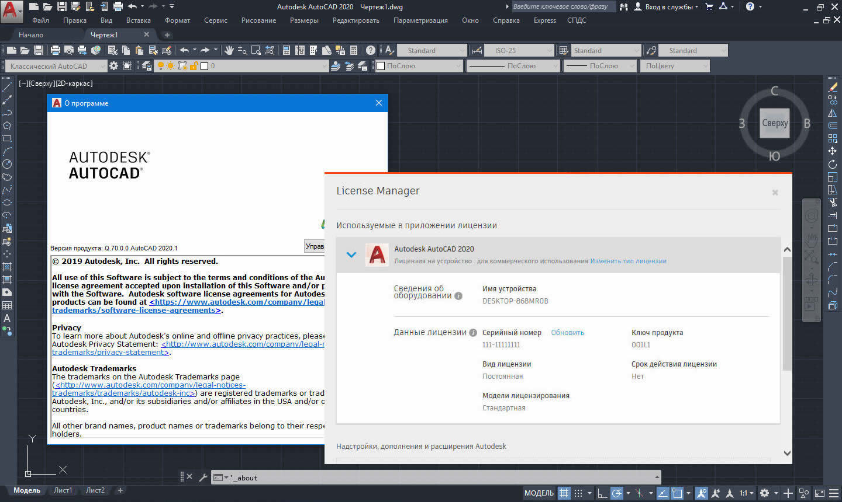
Task: Click the Изменить тип лицензии link
Action: [x=628, y=261]
